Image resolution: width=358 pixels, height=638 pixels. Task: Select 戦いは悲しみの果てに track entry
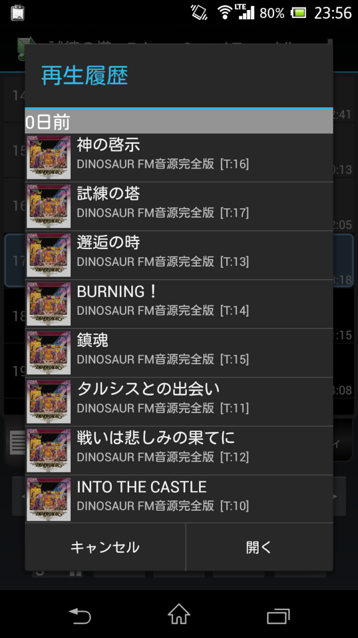point(179,450)
